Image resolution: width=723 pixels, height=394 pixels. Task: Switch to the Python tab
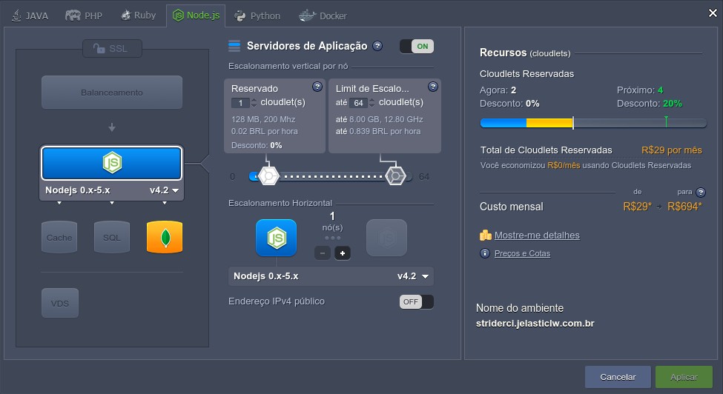coord(257,16)
